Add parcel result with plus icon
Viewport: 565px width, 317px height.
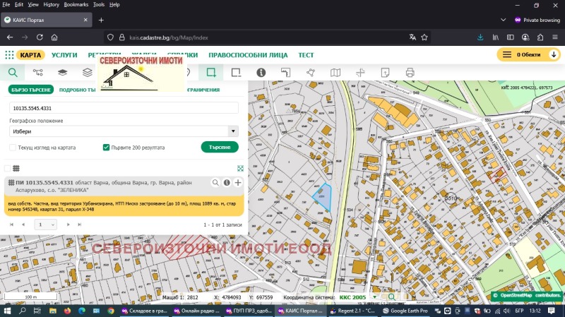[238, 183]
